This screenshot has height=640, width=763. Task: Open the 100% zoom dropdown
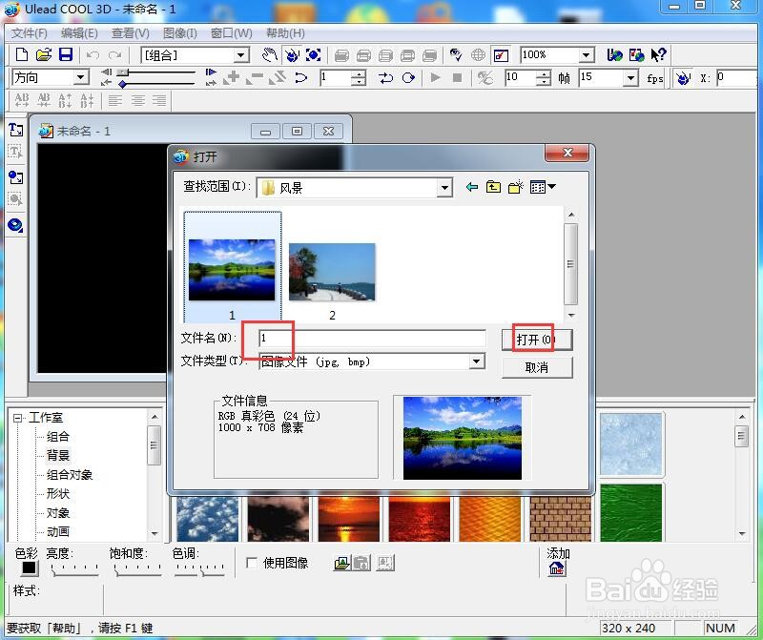tap(587, 55)
